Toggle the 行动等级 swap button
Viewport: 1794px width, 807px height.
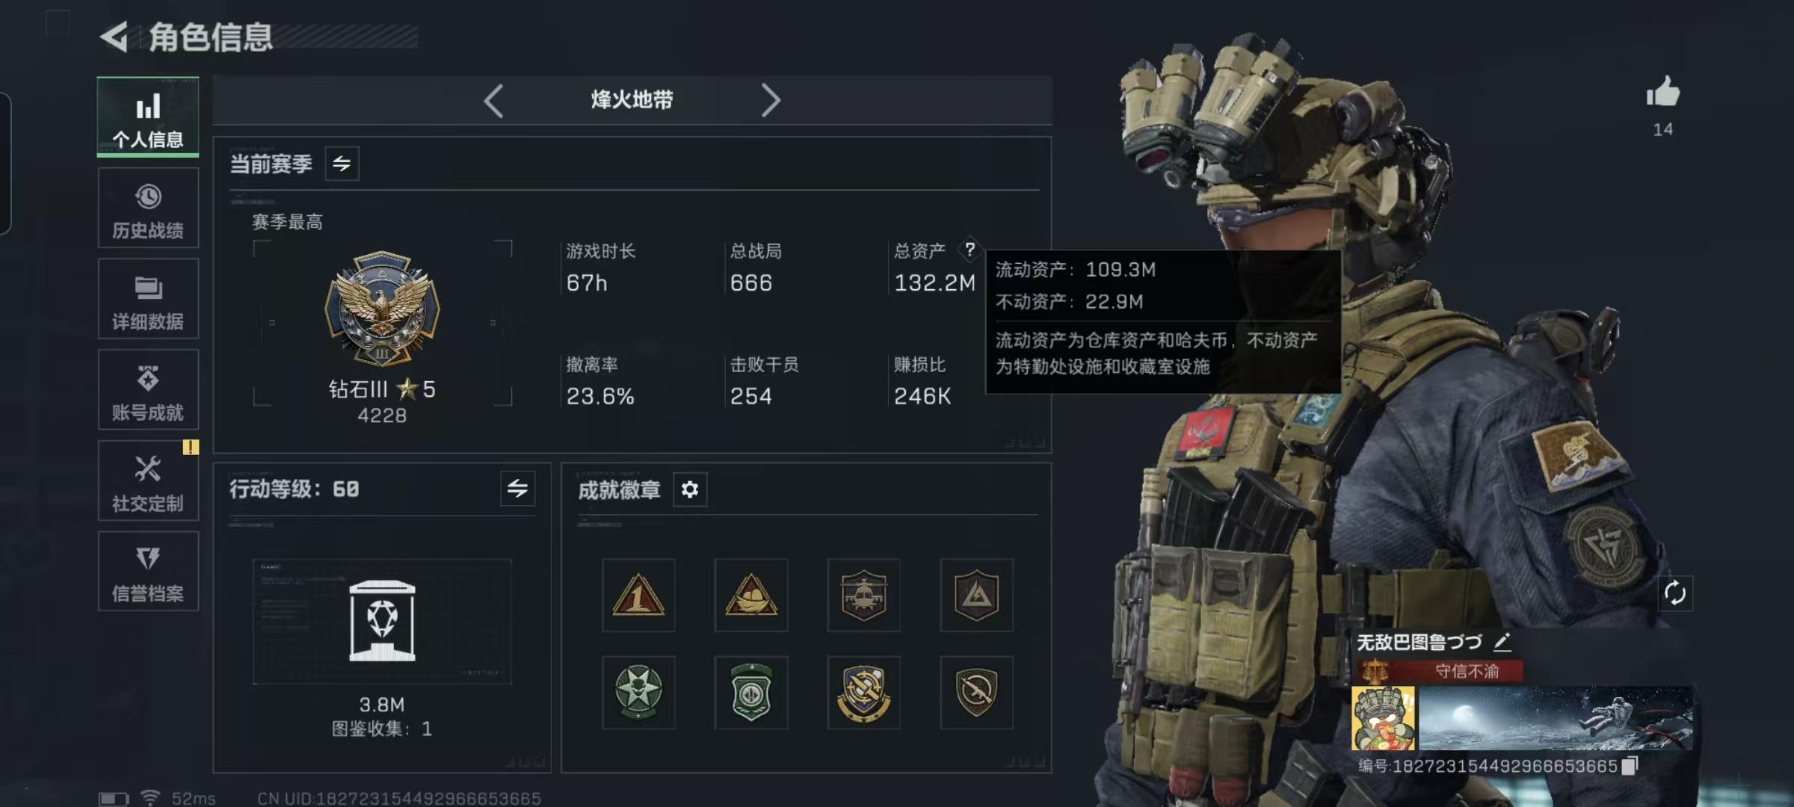pos(517,489)
